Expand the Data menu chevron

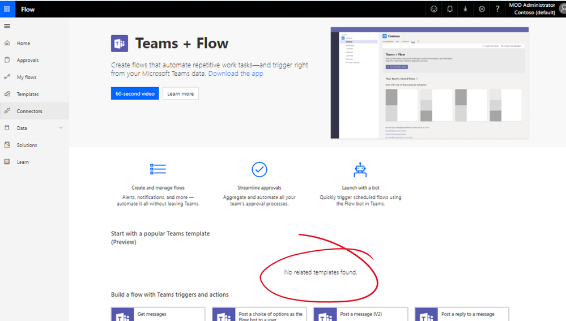61,128
